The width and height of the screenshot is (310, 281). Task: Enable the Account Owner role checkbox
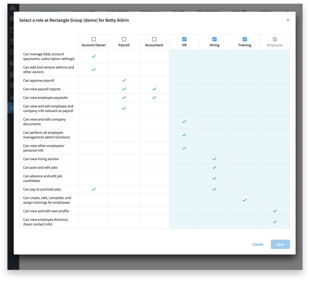(94, 39)
